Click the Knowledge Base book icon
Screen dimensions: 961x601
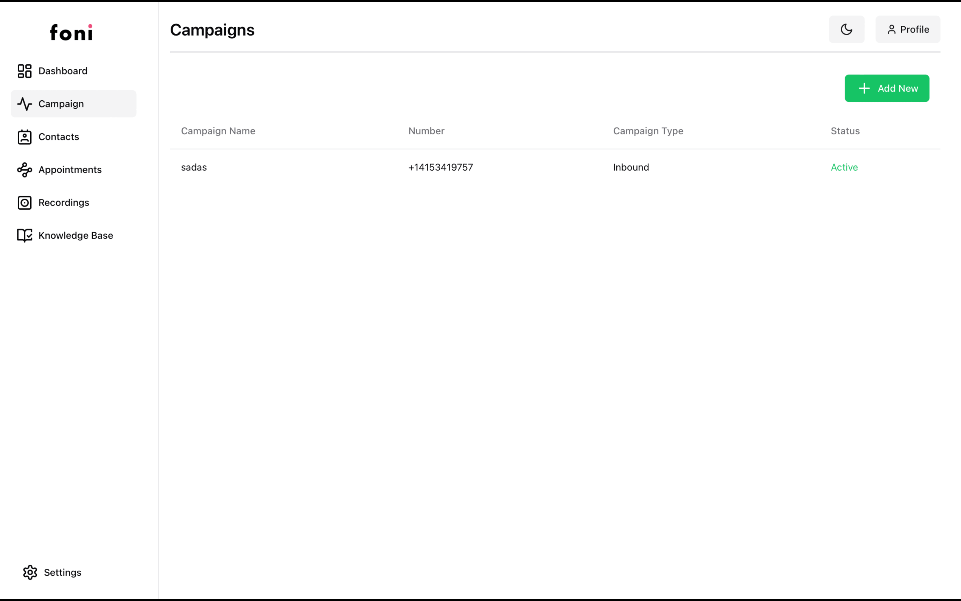(x=25, y=236)
